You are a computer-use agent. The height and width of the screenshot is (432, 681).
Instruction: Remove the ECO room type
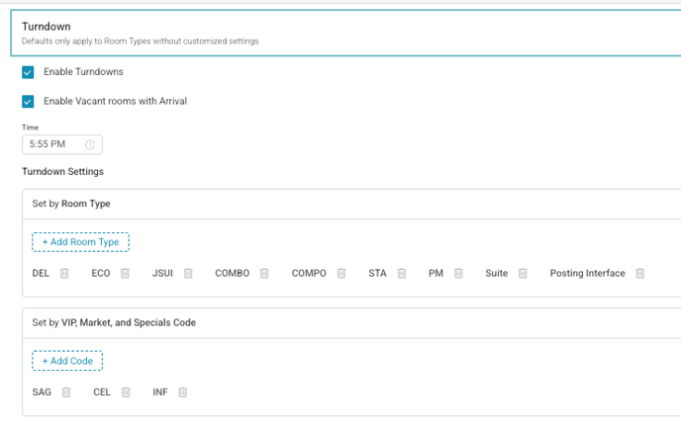pyautogui.click(x=126, y=274)
